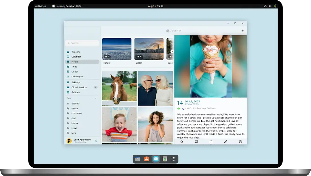This screenshot has width=311, height=176.
Task: Open the Atlas map view
Action: click(82, 67)
